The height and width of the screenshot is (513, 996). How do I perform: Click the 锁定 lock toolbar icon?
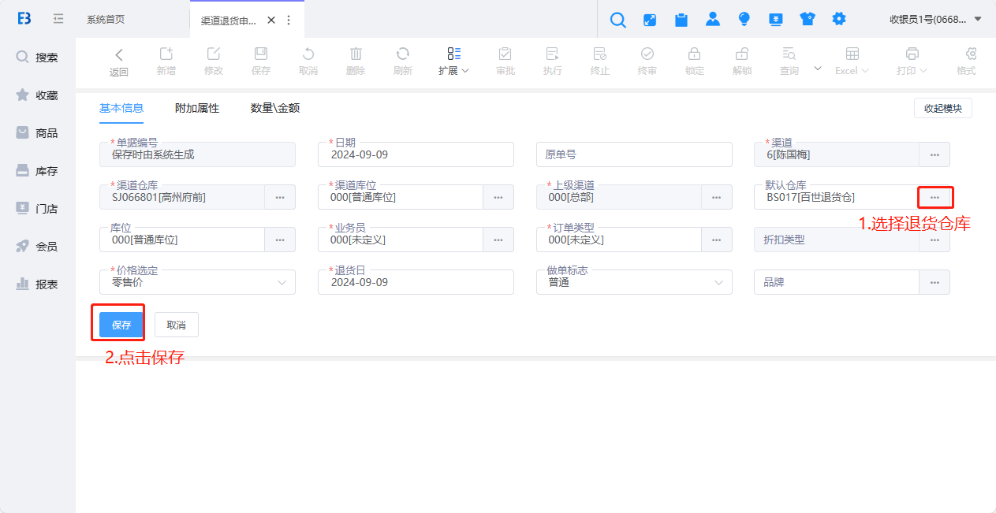coord(695,54)
